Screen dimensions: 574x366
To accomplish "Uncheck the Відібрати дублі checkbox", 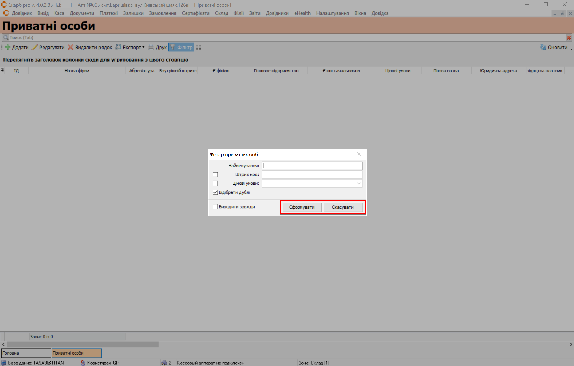I will tap(215, 192).
